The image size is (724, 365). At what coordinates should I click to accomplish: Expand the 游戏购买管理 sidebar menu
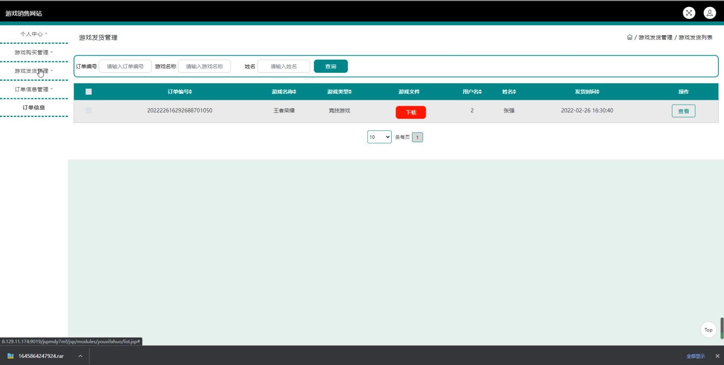tap(34, 52)
